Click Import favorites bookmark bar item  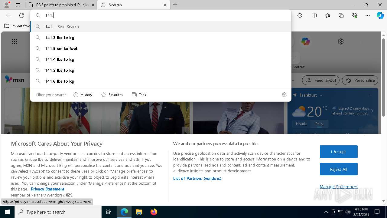[x=17, y=26]
